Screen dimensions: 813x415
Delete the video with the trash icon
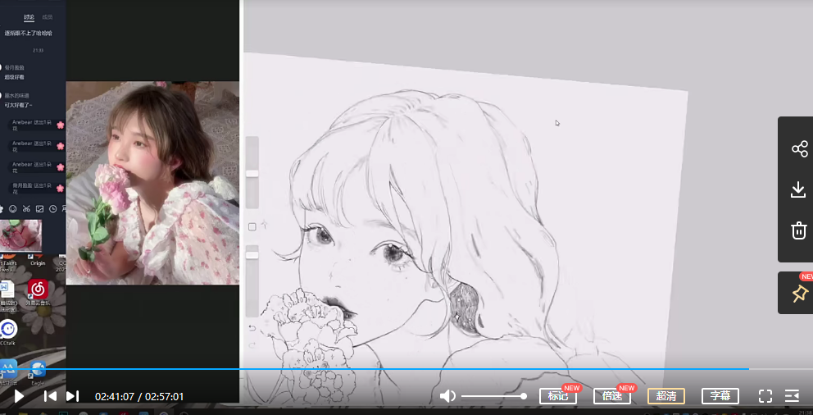799,230
